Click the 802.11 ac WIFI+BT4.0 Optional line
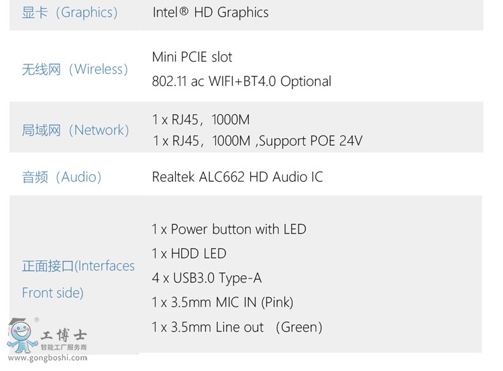503x371 pixels. coord(241,81)
